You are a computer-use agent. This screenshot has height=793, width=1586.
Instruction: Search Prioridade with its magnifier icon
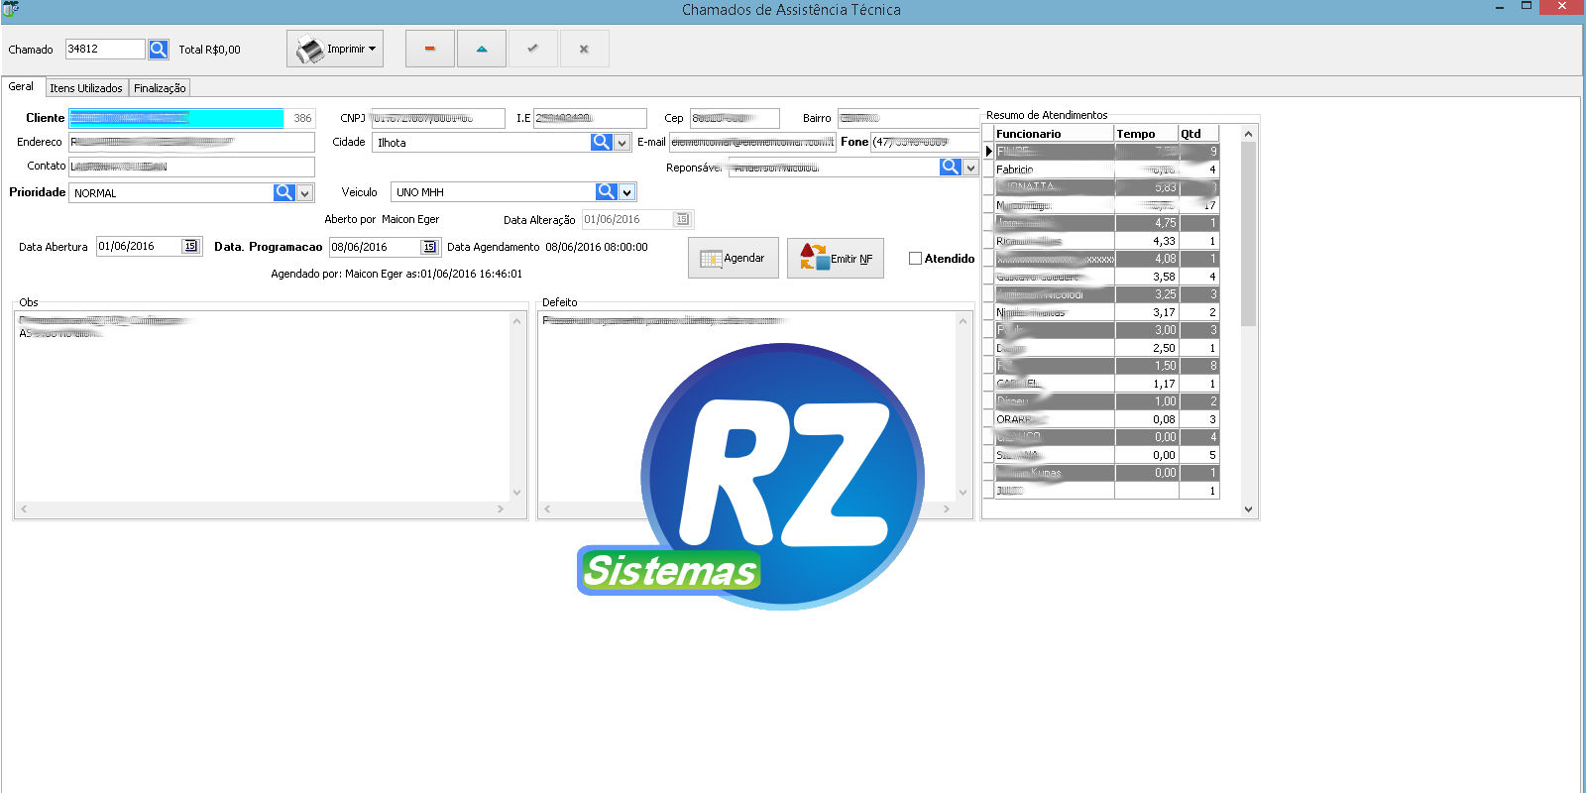click(284, 192)
